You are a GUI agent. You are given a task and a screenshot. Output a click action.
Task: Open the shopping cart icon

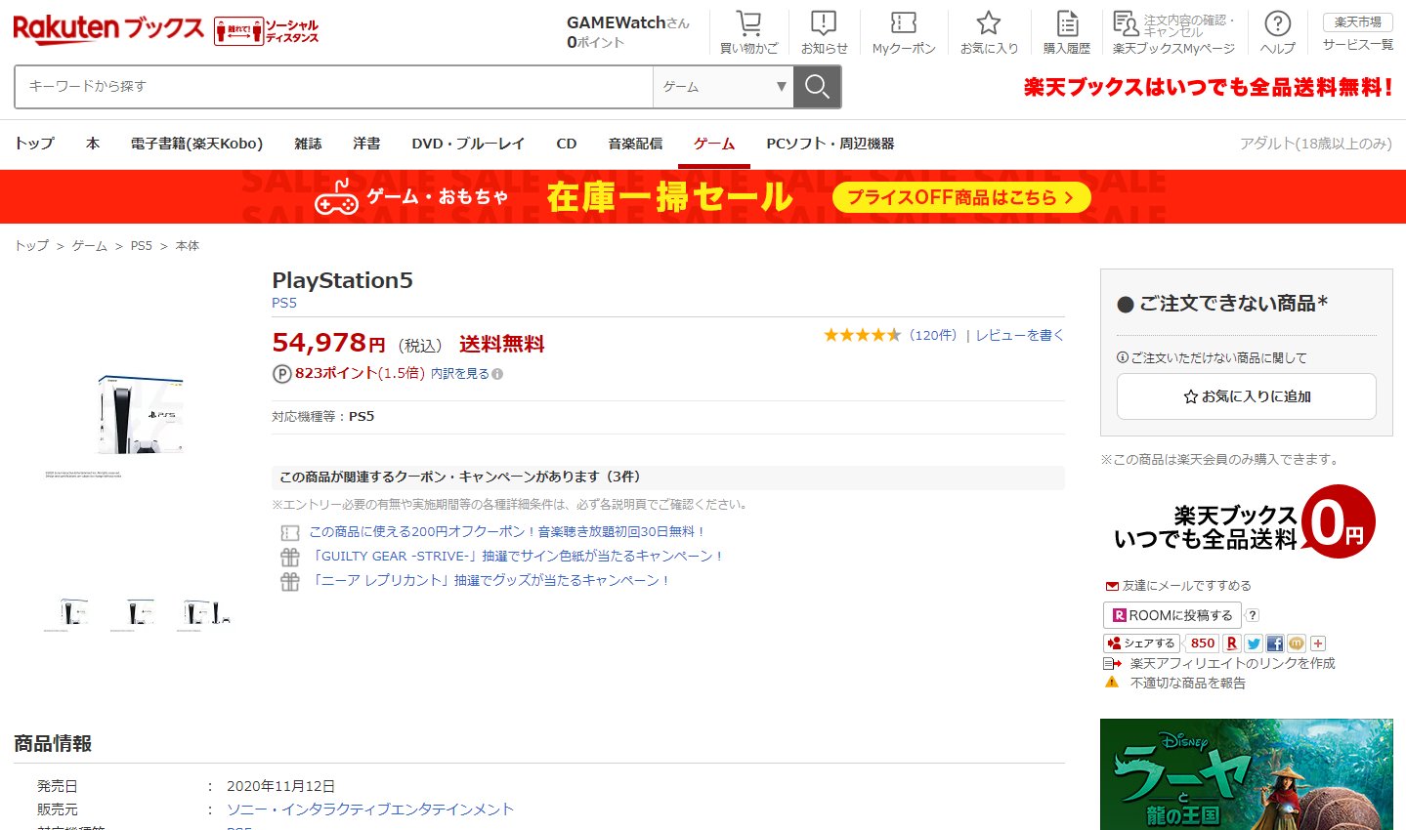[x=748, y=23]
